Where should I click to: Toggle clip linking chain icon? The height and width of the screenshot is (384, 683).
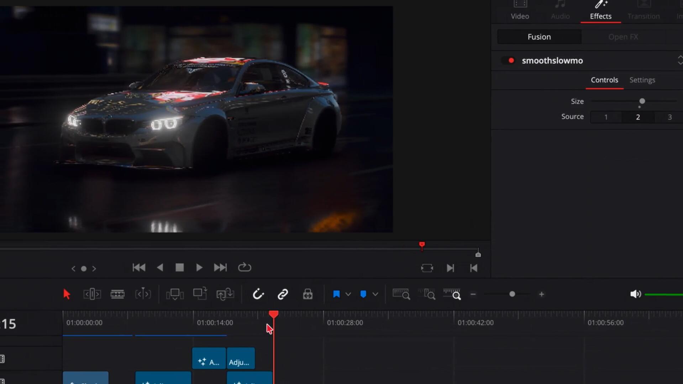pos(283,294)
